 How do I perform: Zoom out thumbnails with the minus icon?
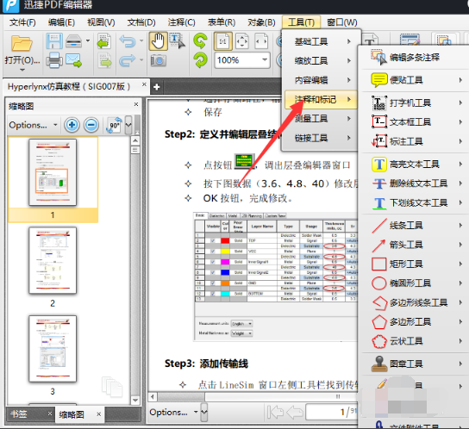(x=91, y=125)
